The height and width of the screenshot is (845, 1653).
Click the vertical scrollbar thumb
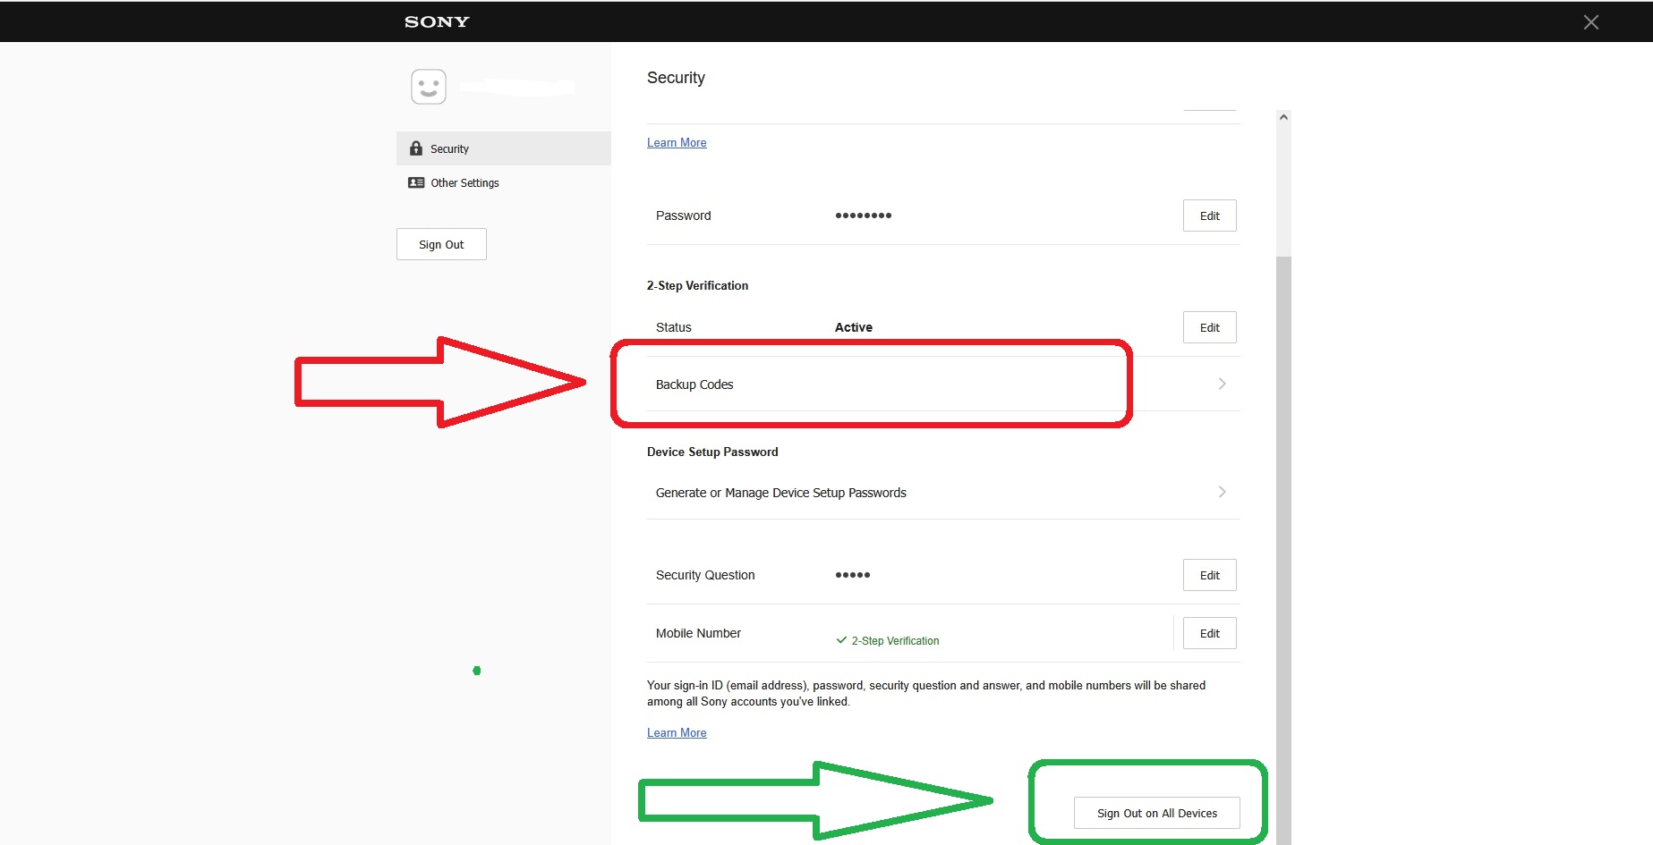(1283, 550)
